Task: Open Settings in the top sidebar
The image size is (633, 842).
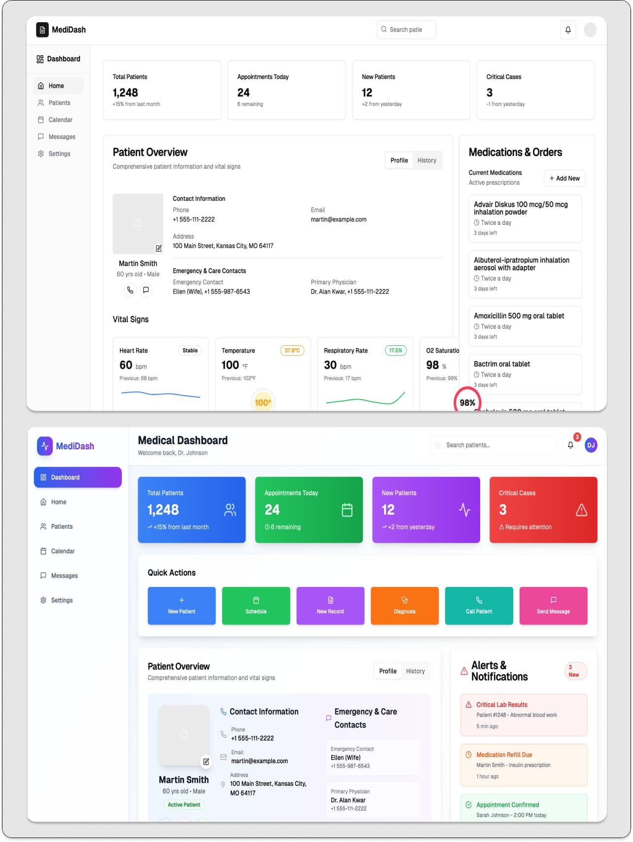Action: [58, 154]
